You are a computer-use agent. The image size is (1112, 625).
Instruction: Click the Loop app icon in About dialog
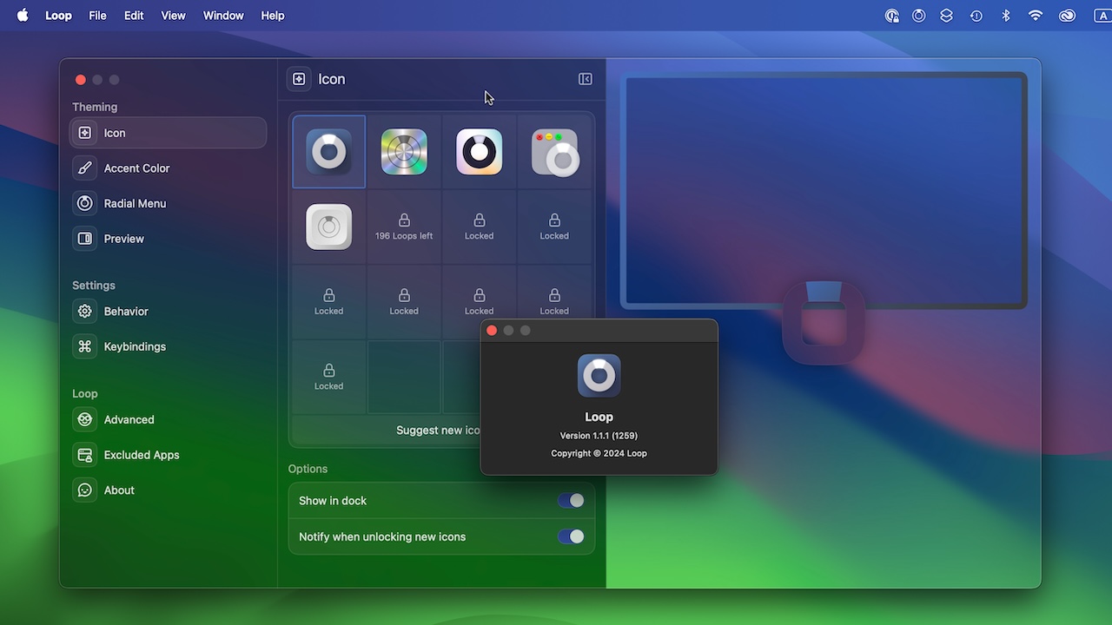(x=599, y=376)
